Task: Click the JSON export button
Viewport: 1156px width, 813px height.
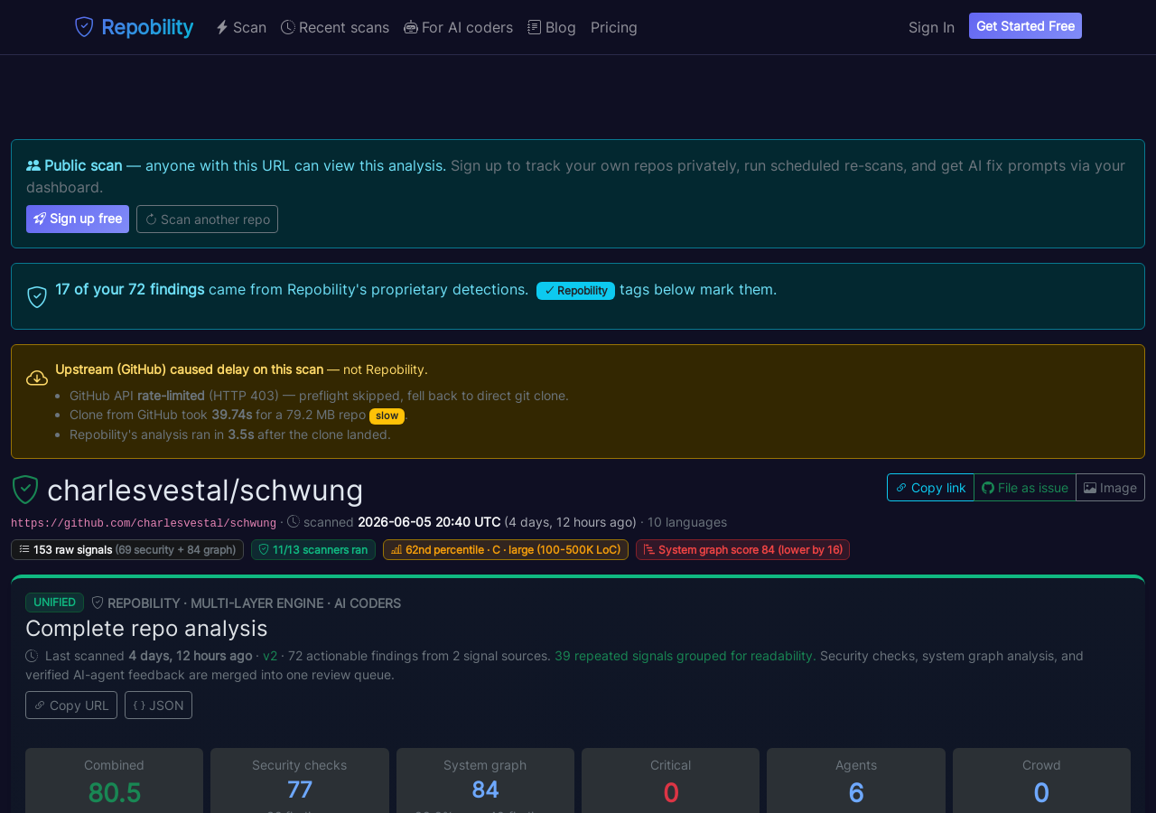Action: pos(158,705)
